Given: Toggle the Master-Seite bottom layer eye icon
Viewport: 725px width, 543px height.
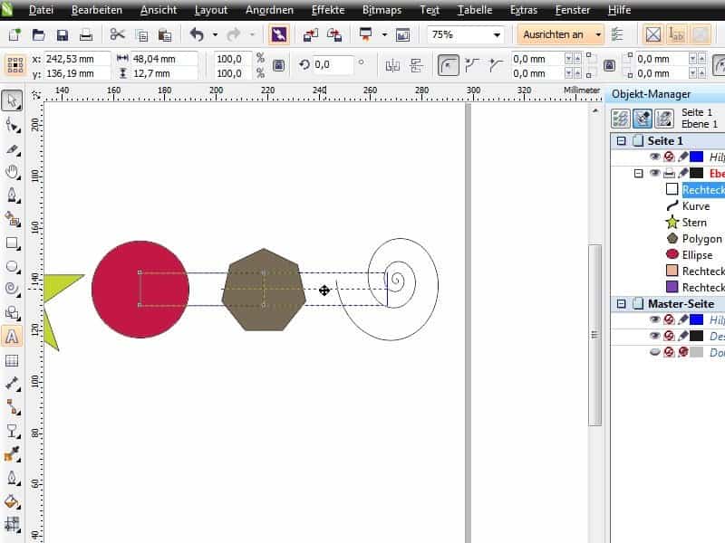Looking at the screenshot, I should tap(654, 352).
